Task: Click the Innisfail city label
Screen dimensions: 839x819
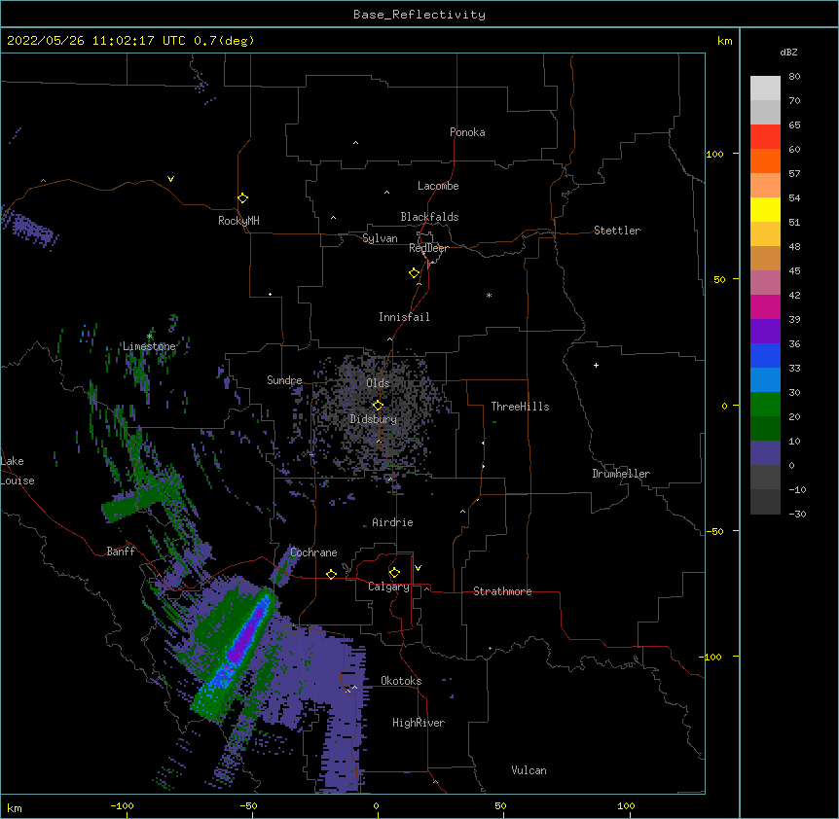Action: 404,317
